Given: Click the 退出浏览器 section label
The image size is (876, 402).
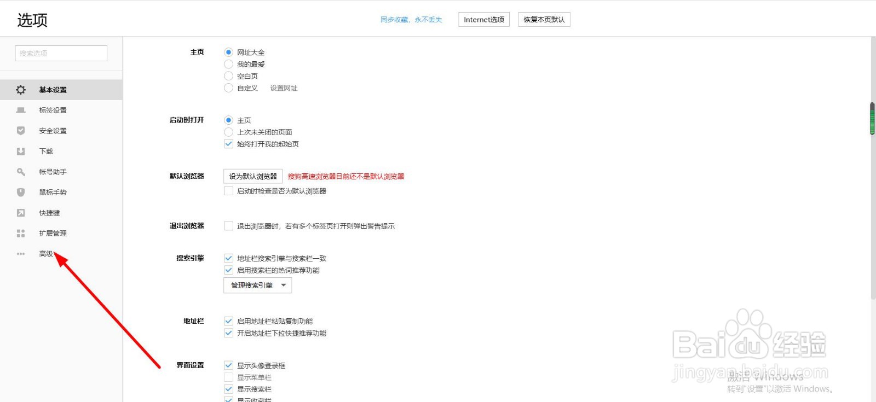Looking at the screenshot, I should click(x=187, y=226).
